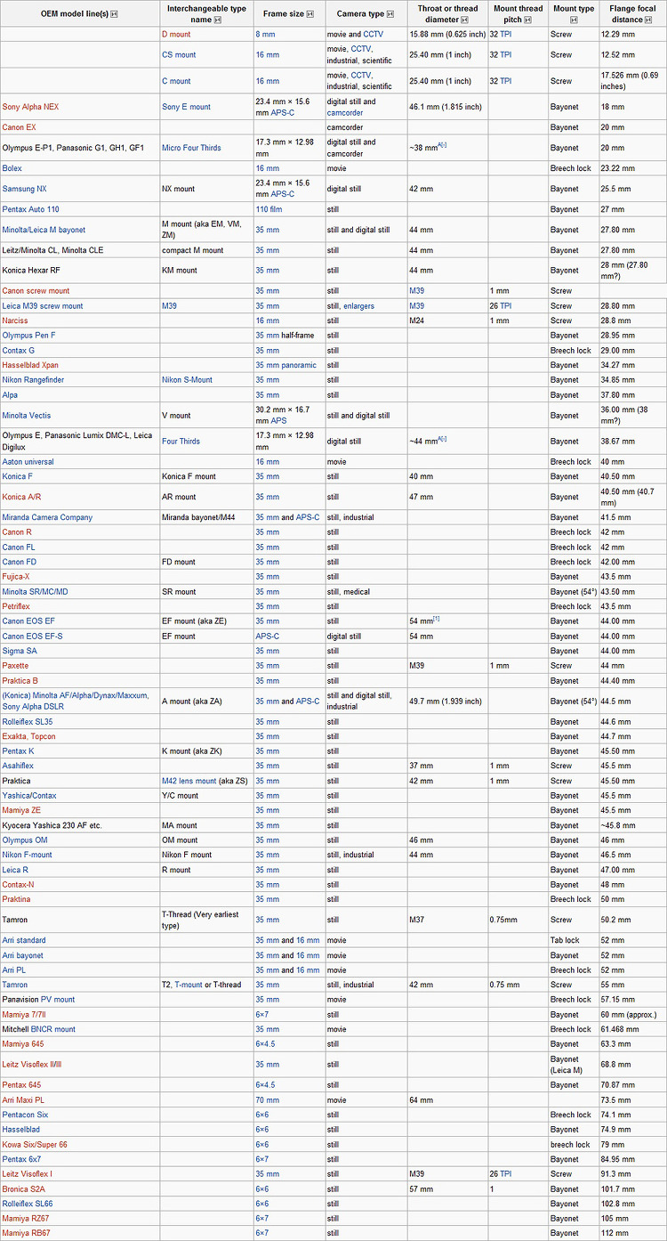Open the Pentax Auto 110 link
The height and width of the screenshot is (1241, 667).
pos(31,209)
